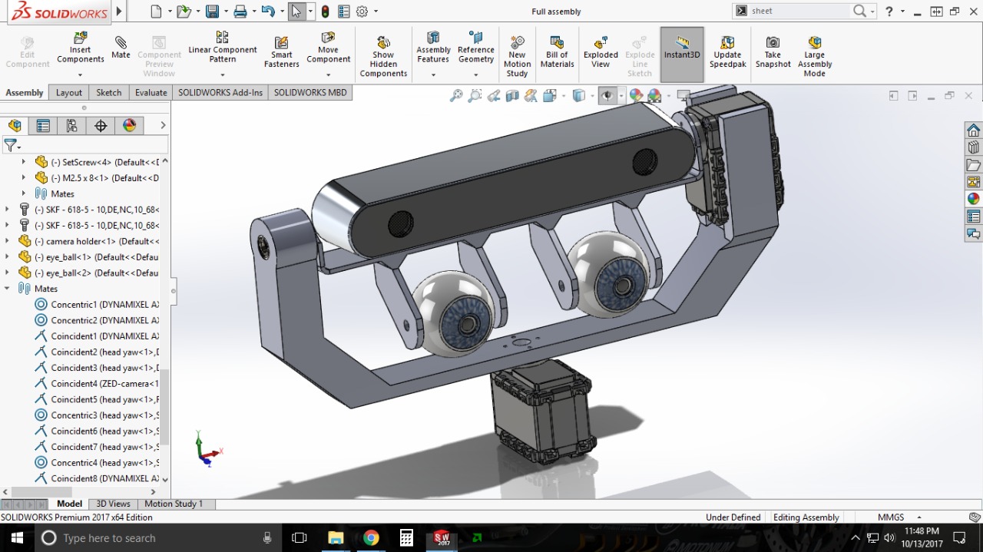Open Move Component dropdown arrow

pyautogui.click(x=328, y=75)
